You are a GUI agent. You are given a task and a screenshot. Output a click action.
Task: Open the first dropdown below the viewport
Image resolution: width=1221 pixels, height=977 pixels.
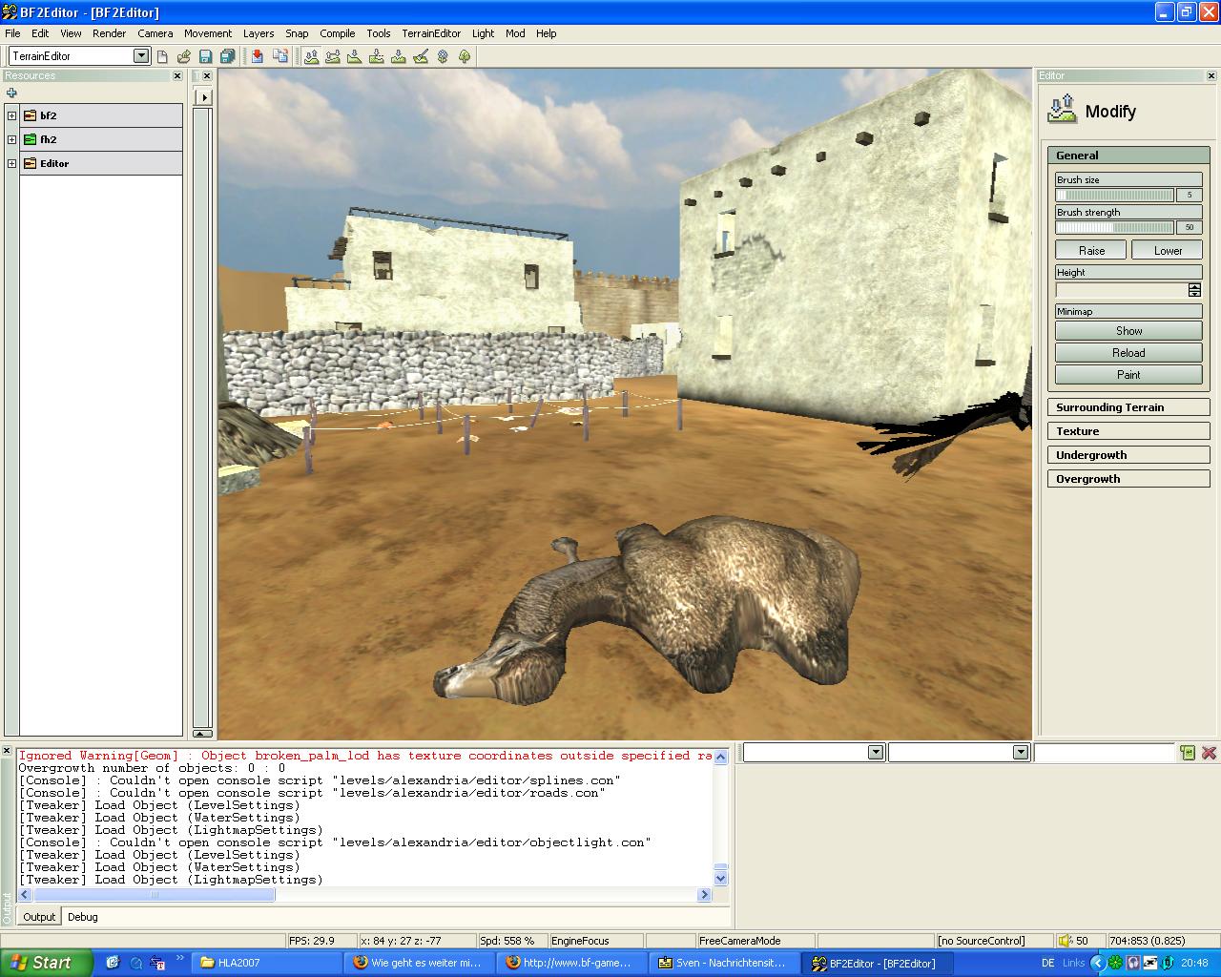click(876, 753)
